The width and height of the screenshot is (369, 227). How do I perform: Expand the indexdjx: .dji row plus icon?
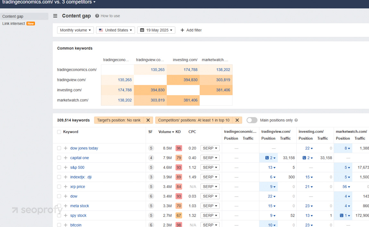point(66,177)
